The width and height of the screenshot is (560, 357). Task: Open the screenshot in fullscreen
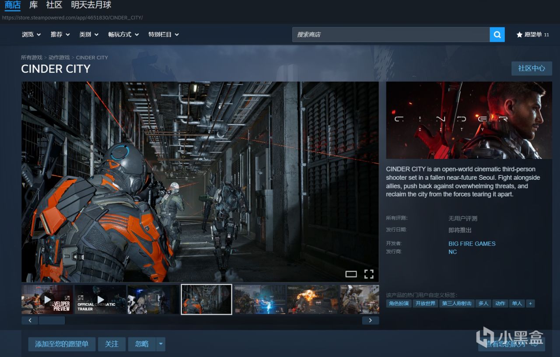pos(369,274)
